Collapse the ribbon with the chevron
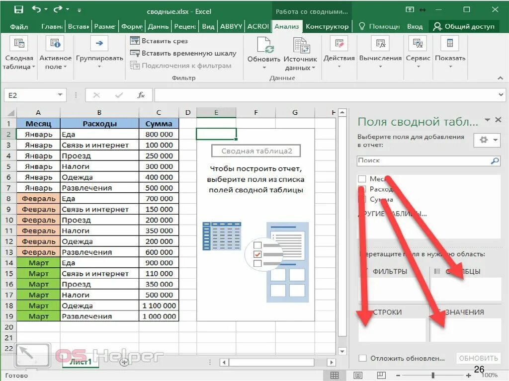Viewport: 509px width, 381px height. coord(500,78)
